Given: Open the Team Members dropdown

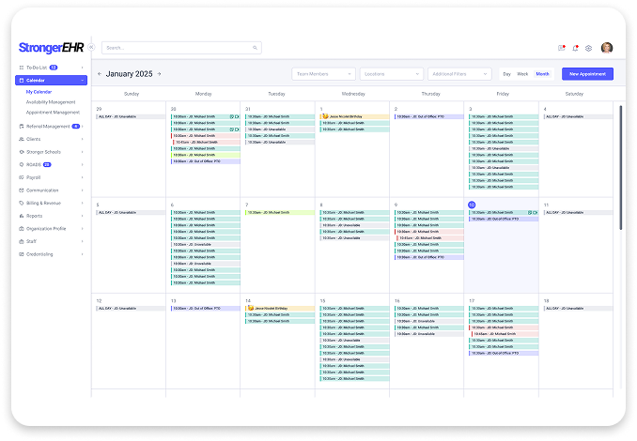Looking at the screenshot, I should point(323,73).
